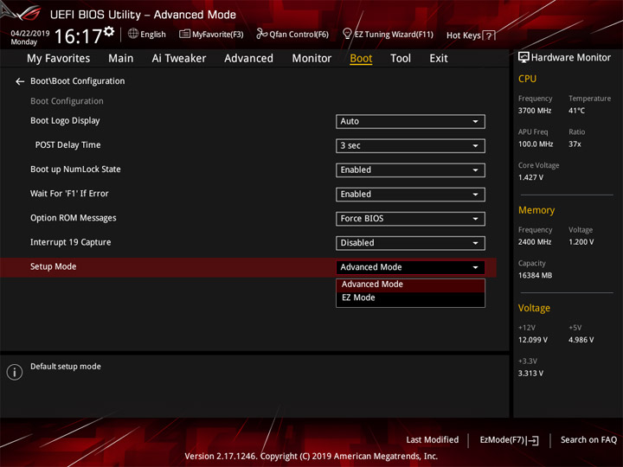This screenshot has height=467, width=623.
Task: Collapse the Setup Mode dropdown field
Action: (410, 267)
